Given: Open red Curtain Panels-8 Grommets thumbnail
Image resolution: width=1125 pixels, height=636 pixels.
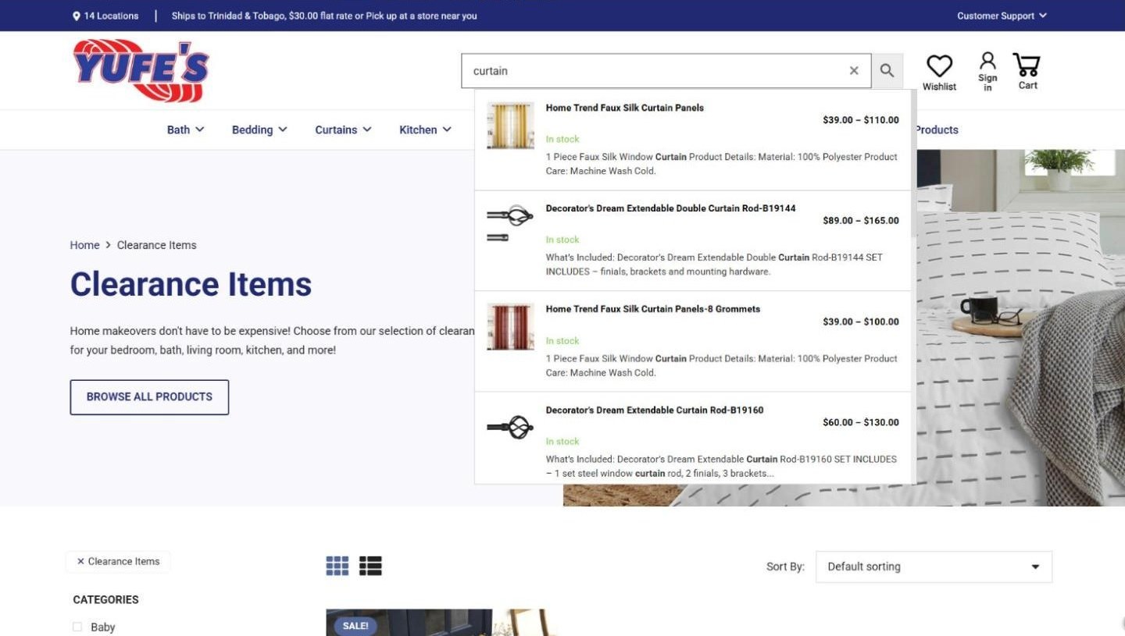Looking at the screenshot, I should [510, 326].
